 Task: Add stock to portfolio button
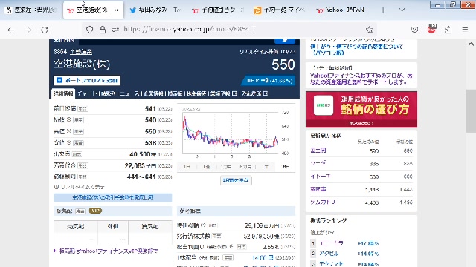tap(87, 80)
